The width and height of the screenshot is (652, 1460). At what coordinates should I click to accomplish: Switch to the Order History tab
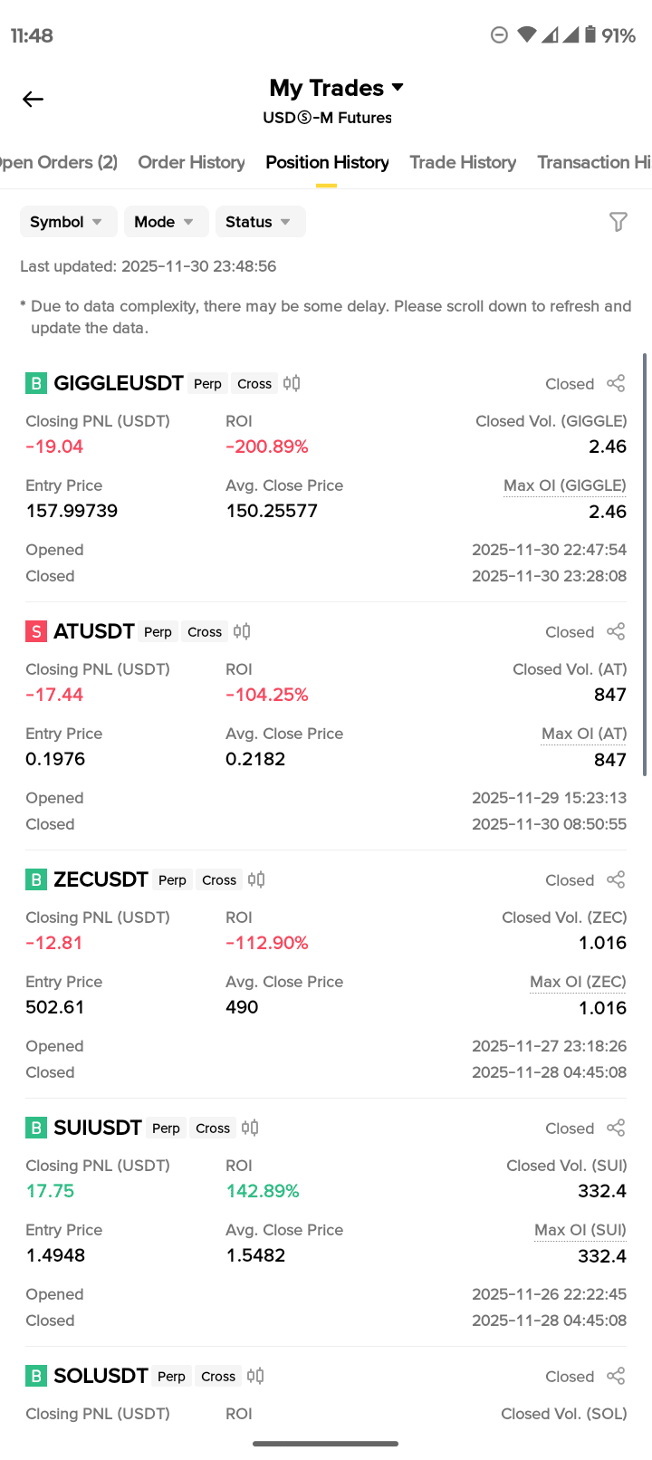coord(191,162)
